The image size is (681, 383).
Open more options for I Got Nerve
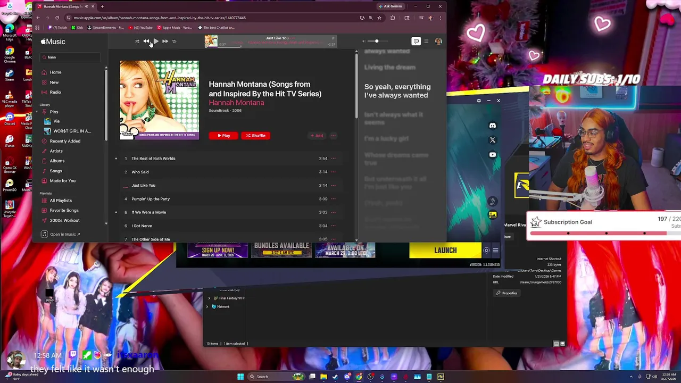pyautogui.click(x=334, y=226)
